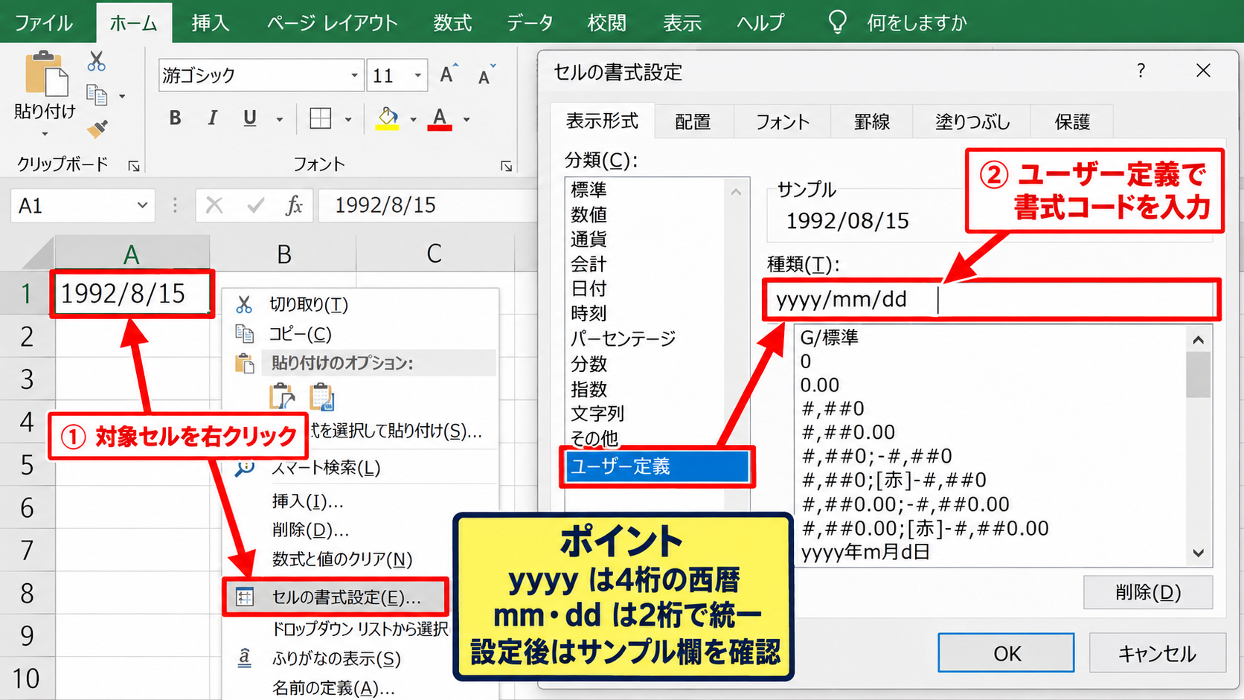Apply the yellow fill color bucket

coord(387,118)
